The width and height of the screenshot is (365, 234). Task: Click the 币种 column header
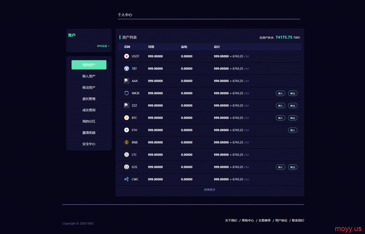(x=127, y=47)
